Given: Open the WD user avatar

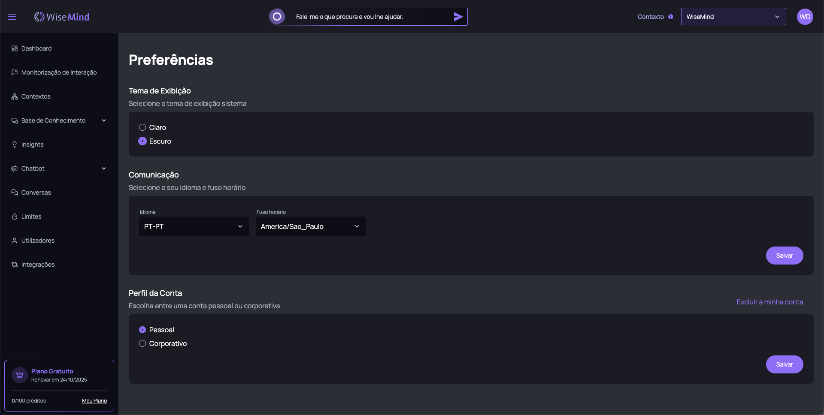Looking at the screenshot, I should (805, 17).
